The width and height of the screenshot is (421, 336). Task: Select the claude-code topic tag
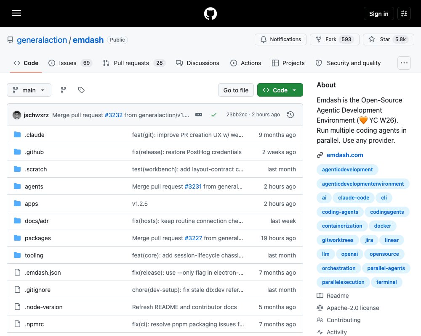(354, 198)
